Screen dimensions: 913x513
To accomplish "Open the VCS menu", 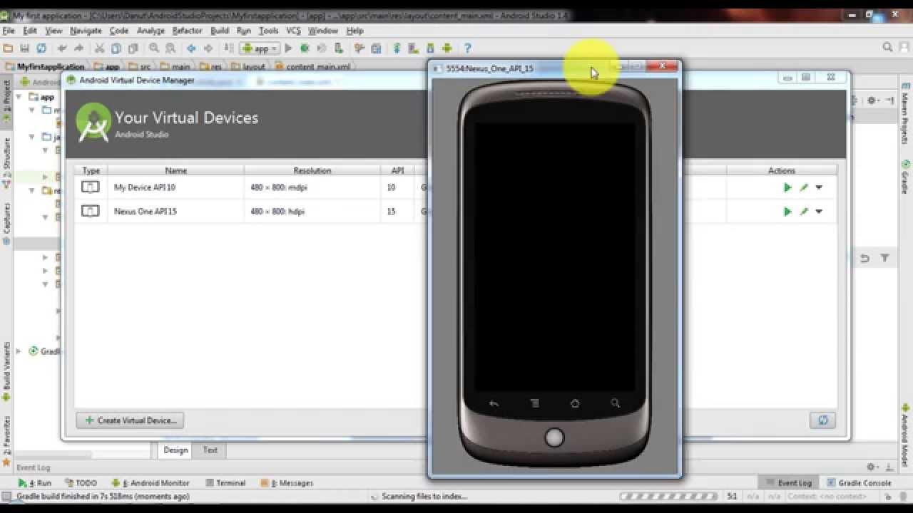I will [x=293, y=31].
